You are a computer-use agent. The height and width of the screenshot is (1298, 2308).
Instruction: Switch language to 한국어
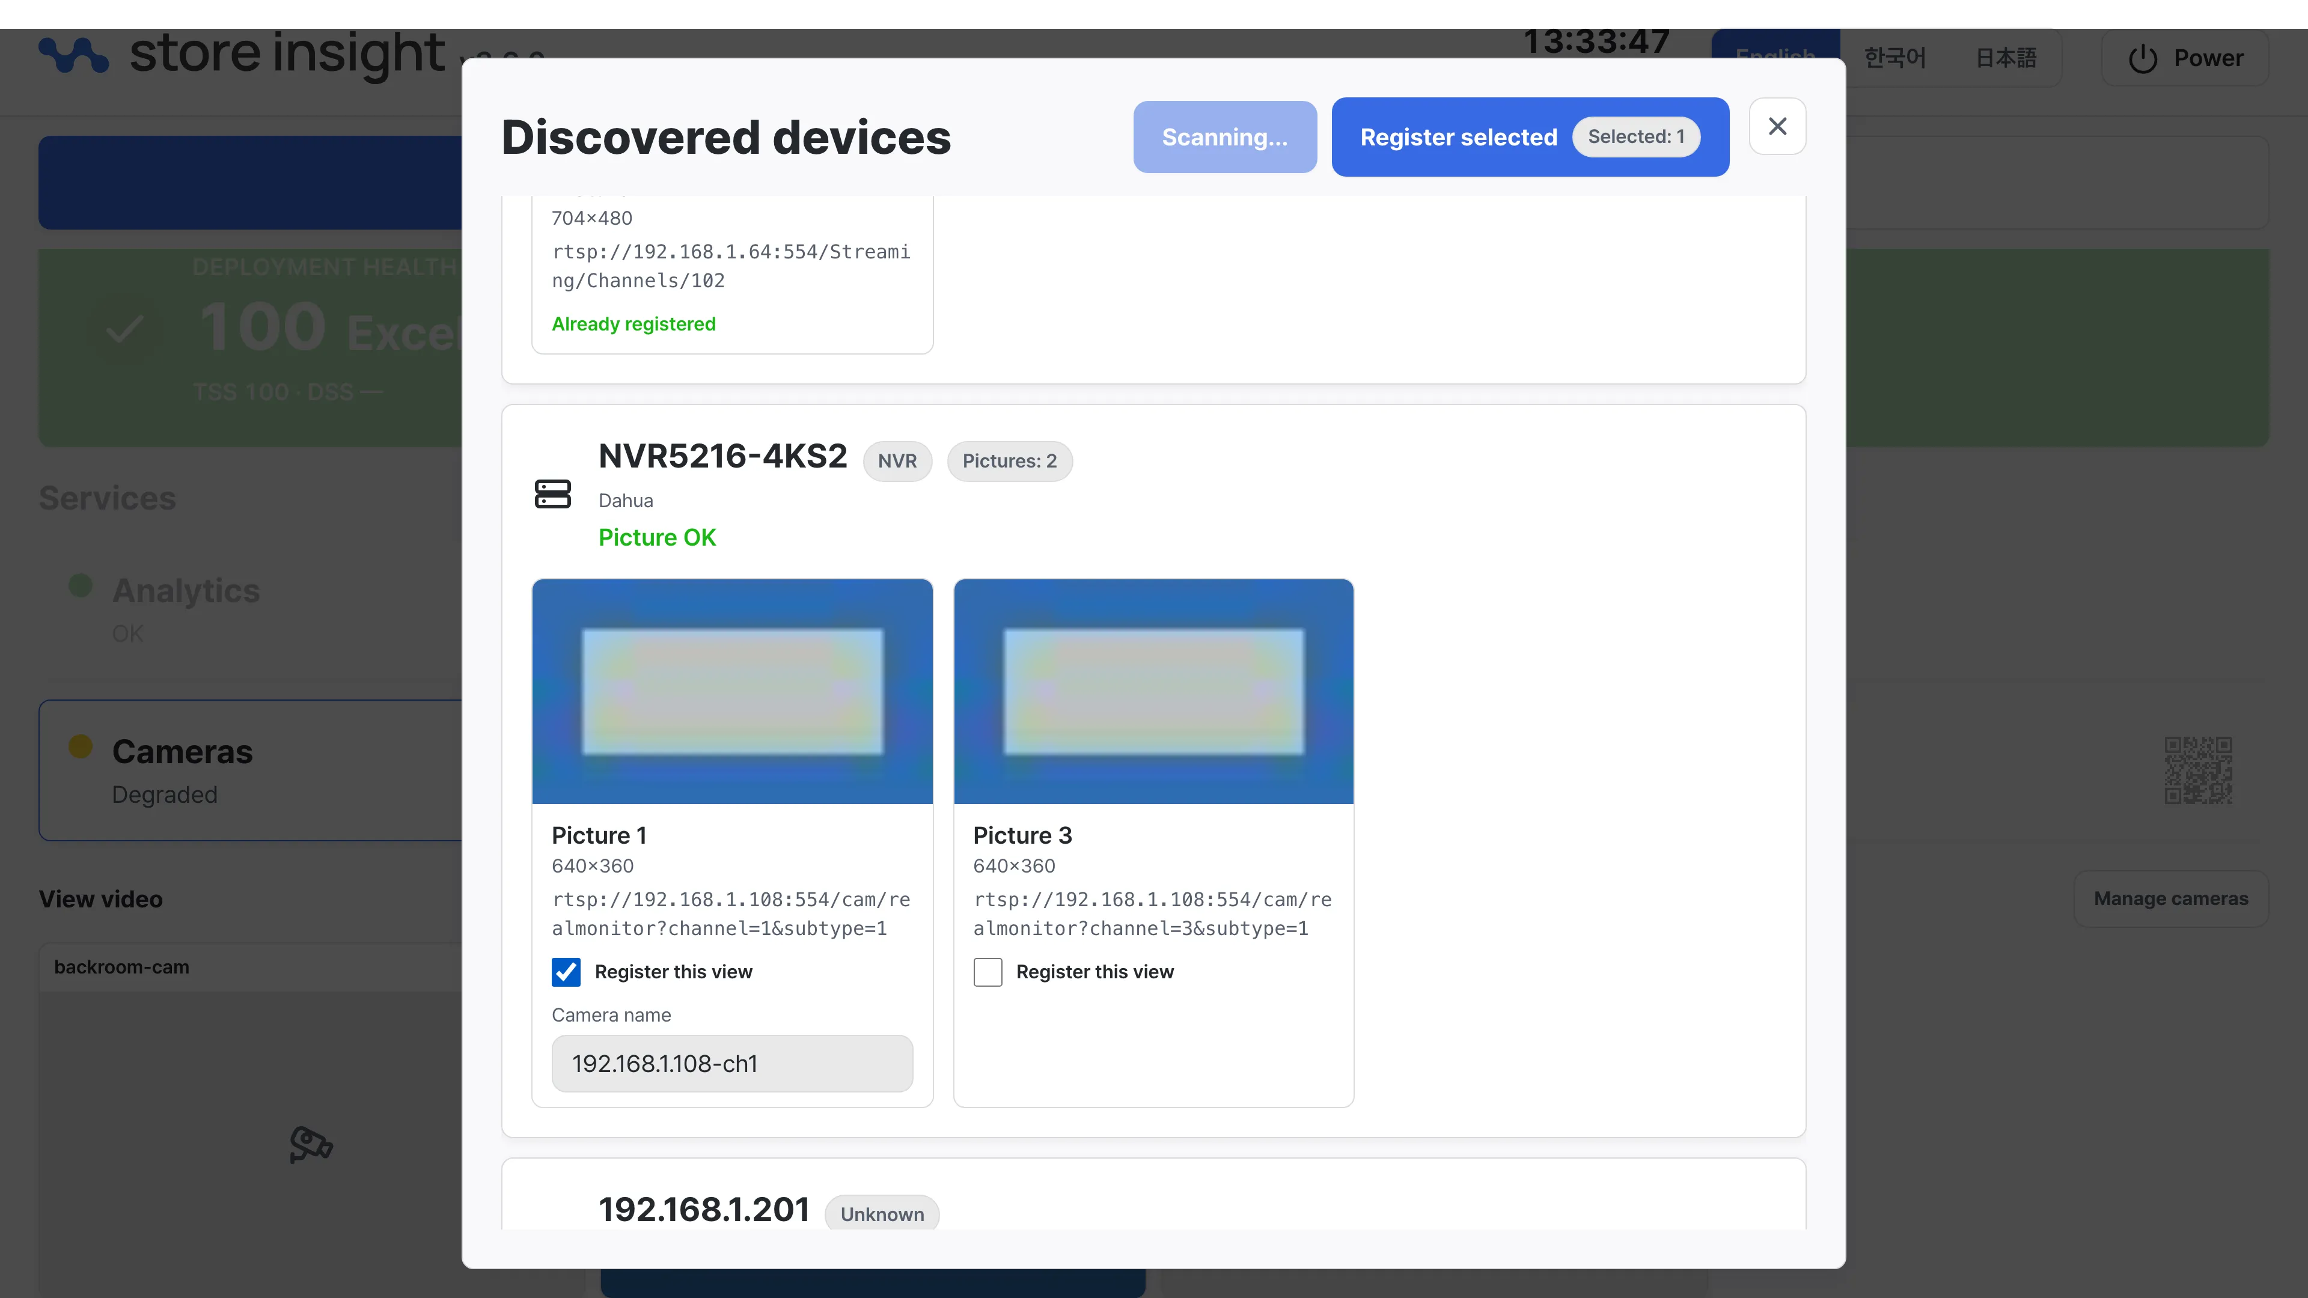pyautogui.click(x=1894, y=58)
